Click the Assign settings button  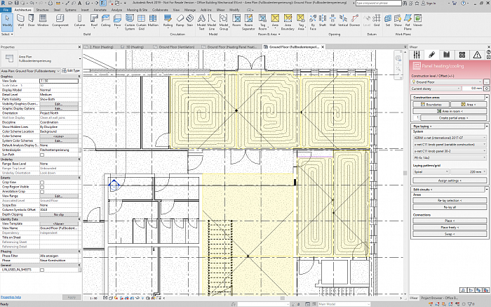coord(450,181)
